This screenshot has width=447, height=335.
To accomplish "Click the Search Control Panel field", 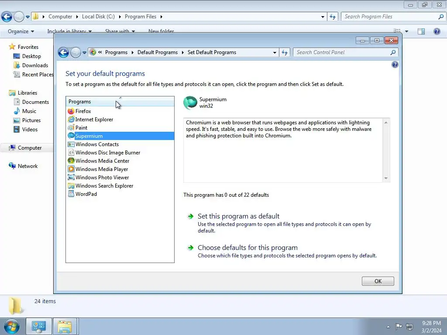I will click(341, 52).
